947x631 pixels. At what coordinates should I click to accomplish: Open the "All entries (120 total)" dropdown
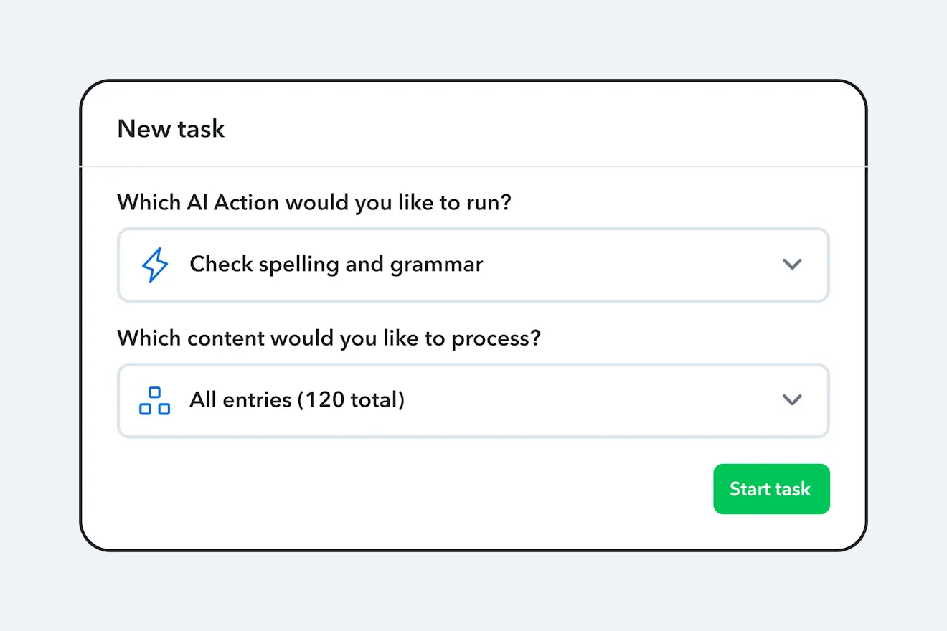tap(473, 400)
